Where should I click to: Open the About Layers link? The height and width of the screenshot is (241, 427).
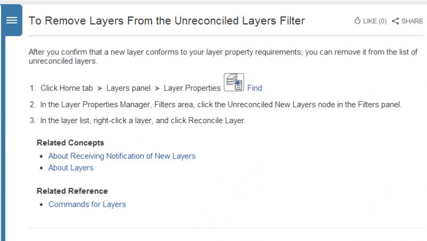tap(71, 168)
